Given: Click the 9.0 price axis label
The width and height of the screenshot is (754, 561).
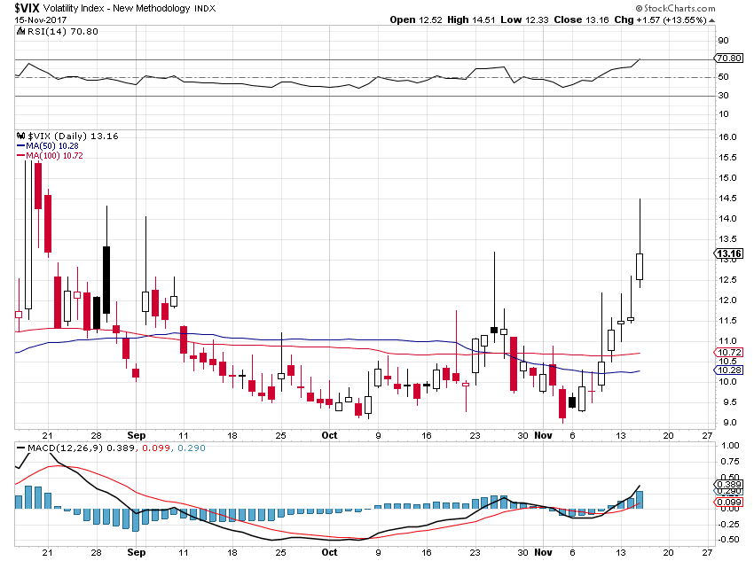Looking at the screenshot, I should tap(729, 423).
